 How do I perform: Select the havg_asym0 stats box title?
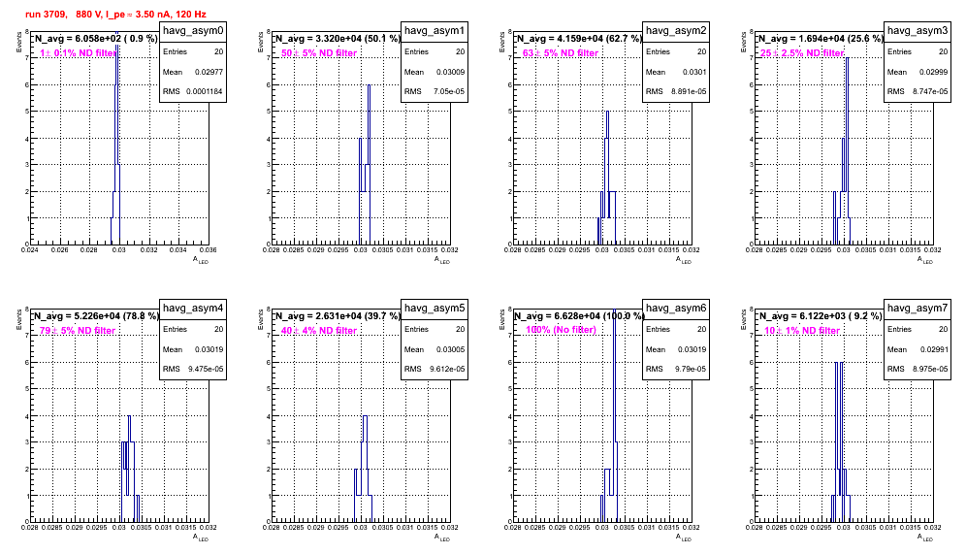[x=193, y=31]
